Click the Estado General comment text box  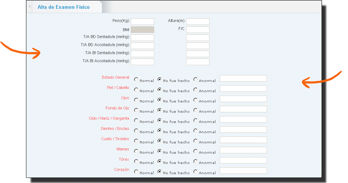[x=243, y=78]
